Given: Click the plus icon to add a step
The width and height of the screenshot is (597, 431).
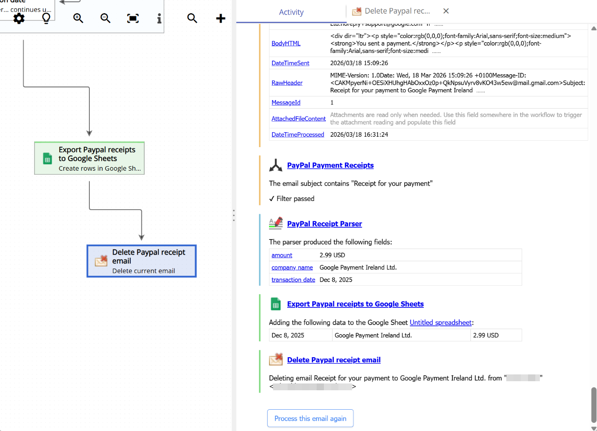Looking at the screenshot, I should coord(220,18).
